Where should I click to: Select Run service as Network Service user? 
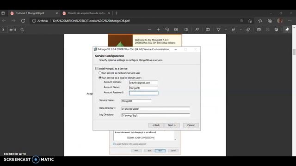tap(100, 73)
